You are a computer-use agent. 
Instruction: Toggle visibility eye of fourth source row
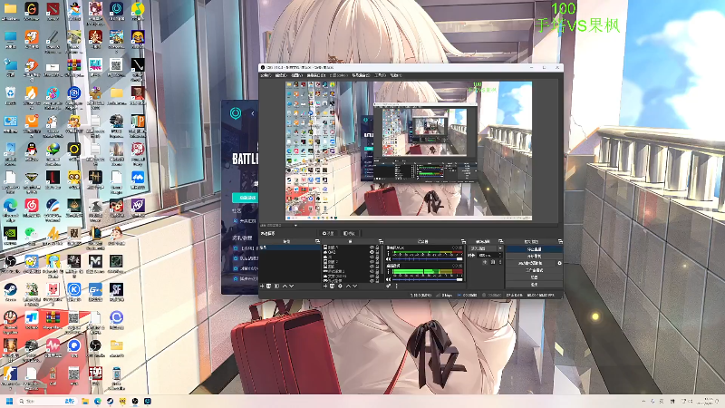[372, 262]
